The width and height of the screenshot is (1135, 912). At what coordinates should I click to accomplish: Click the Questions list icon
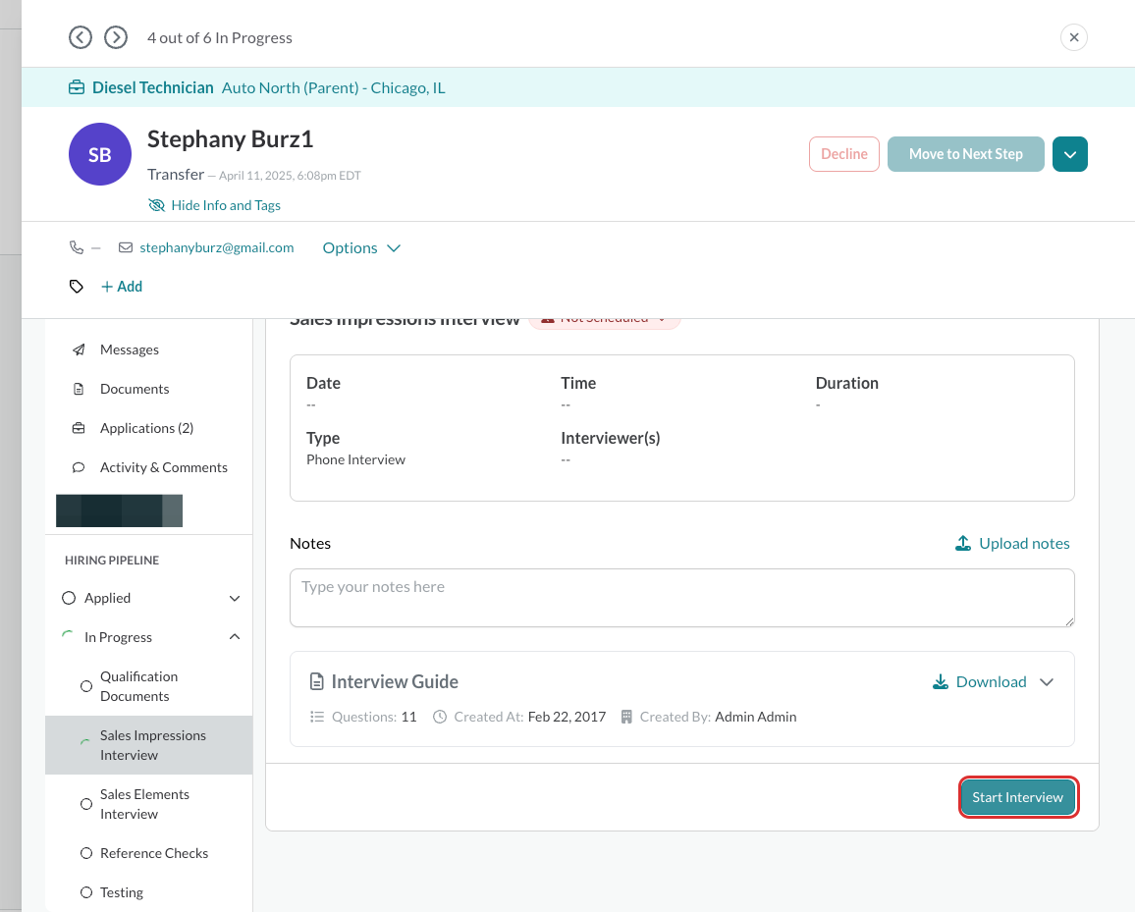[x=316, y=717]
